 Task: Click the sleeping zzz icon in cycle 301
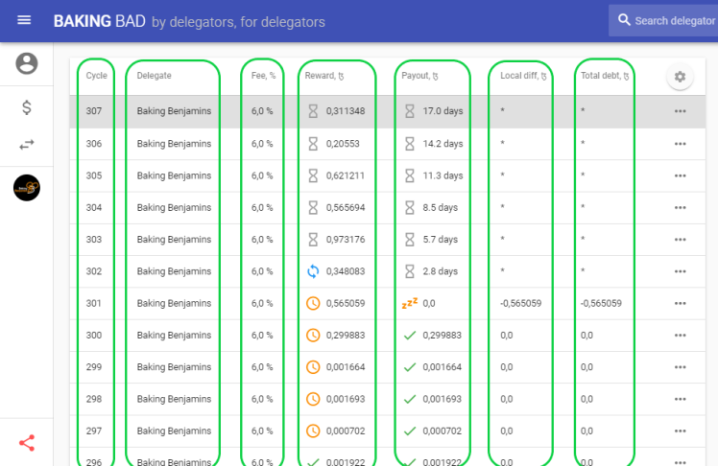[410, 303]
